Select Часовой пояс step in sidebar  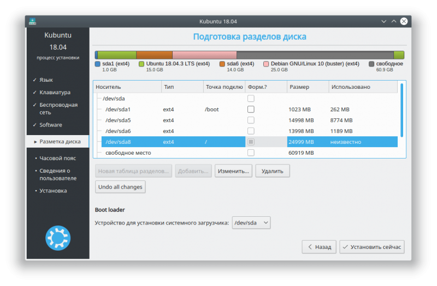click(x=58, y=158)
